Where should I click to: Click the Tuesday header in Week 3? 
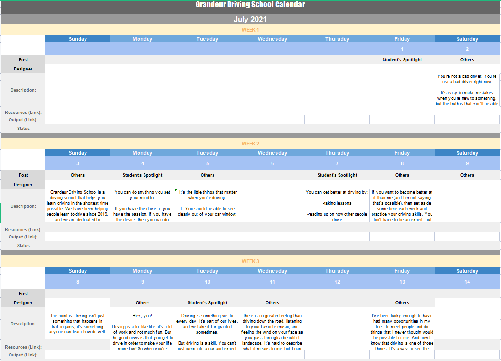pyautogui.click(x=208, y=271)
